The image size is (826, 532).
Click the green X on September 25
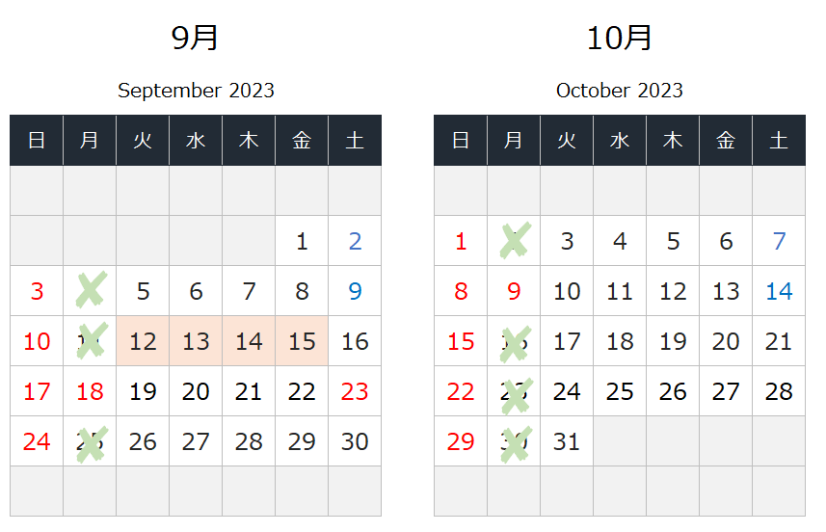coord(92,444)
